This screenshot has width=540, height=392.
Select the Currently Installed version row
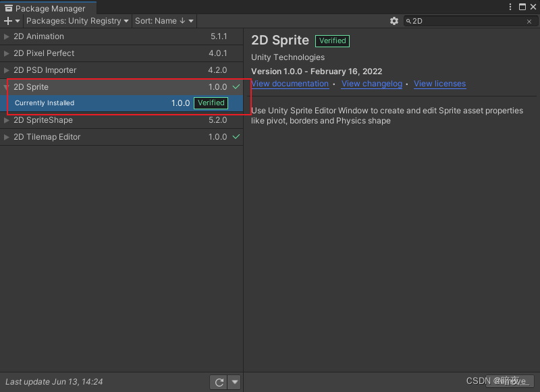122,103
